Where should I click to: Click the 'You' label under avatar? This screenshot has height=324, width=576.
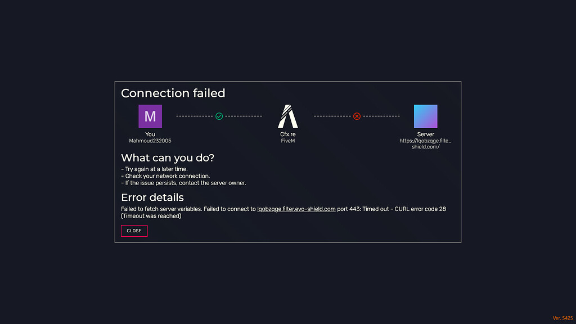150,134
